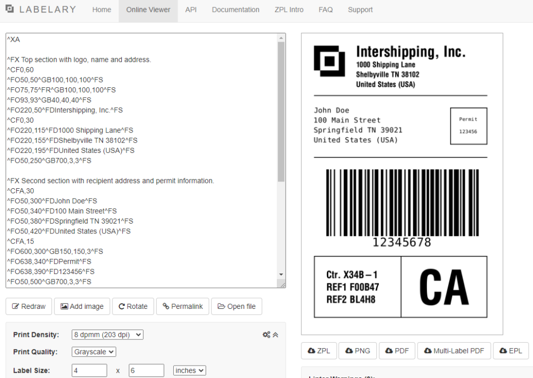Open the Documentation tab
Viewport: 533px width, 378px height.
(x=235, y=10)
